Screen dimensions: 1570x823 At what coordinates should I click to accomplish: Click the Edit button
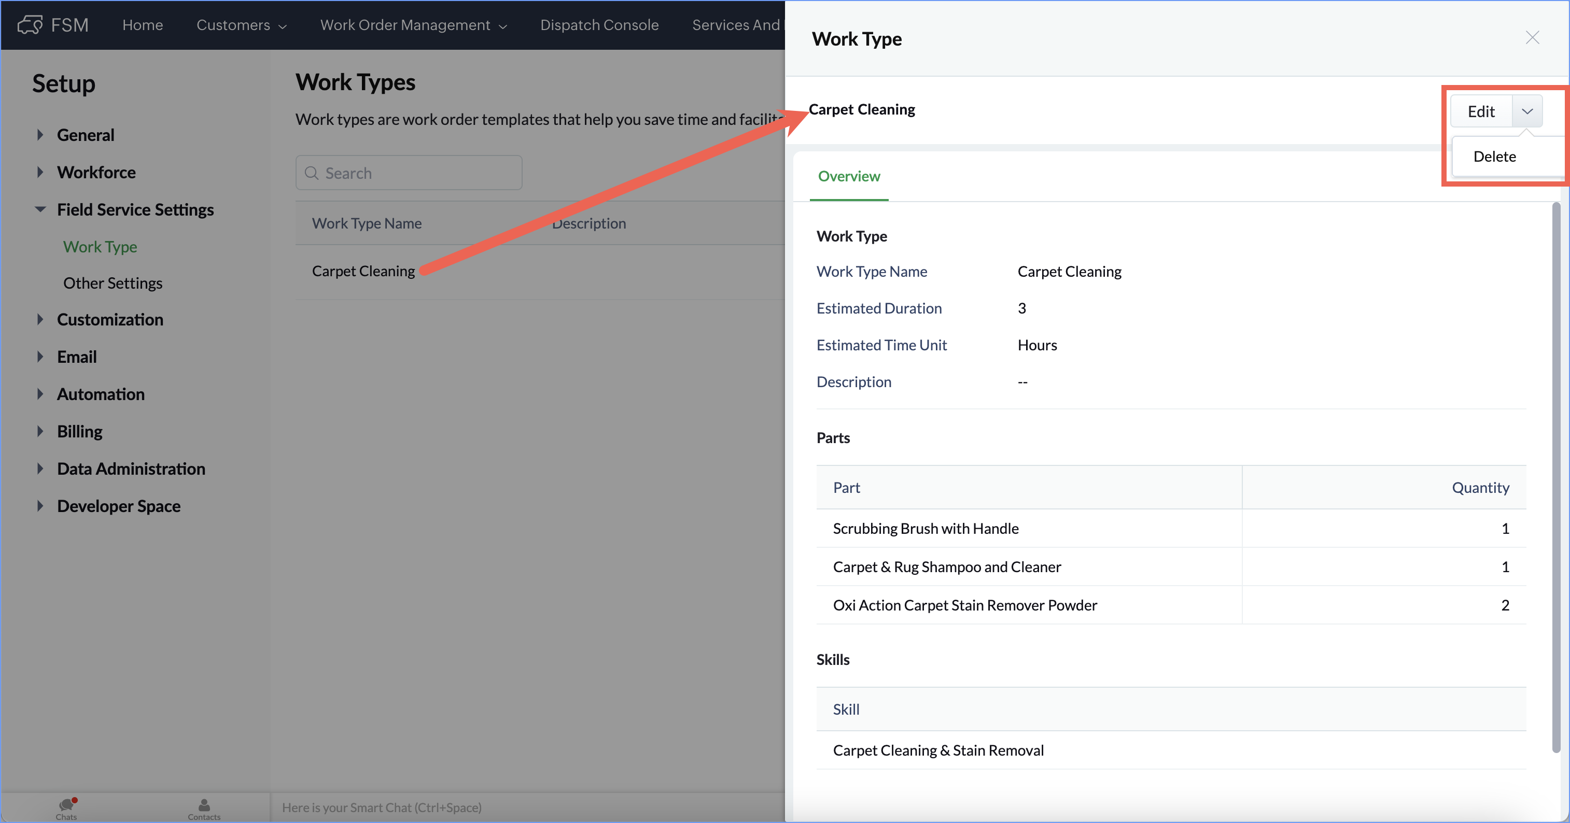pos(1480,111)
